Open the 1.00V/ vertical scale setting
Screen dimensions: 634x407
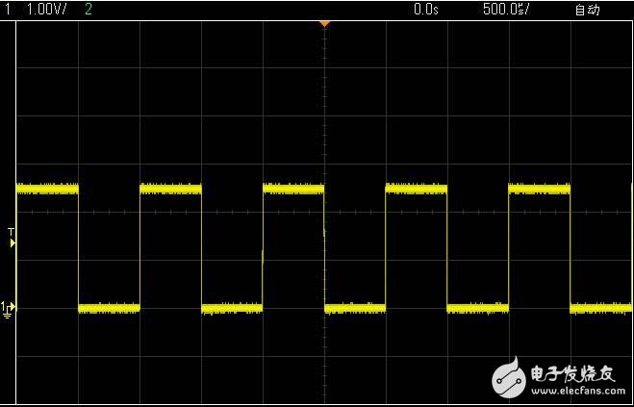click(x=45, y=9)
